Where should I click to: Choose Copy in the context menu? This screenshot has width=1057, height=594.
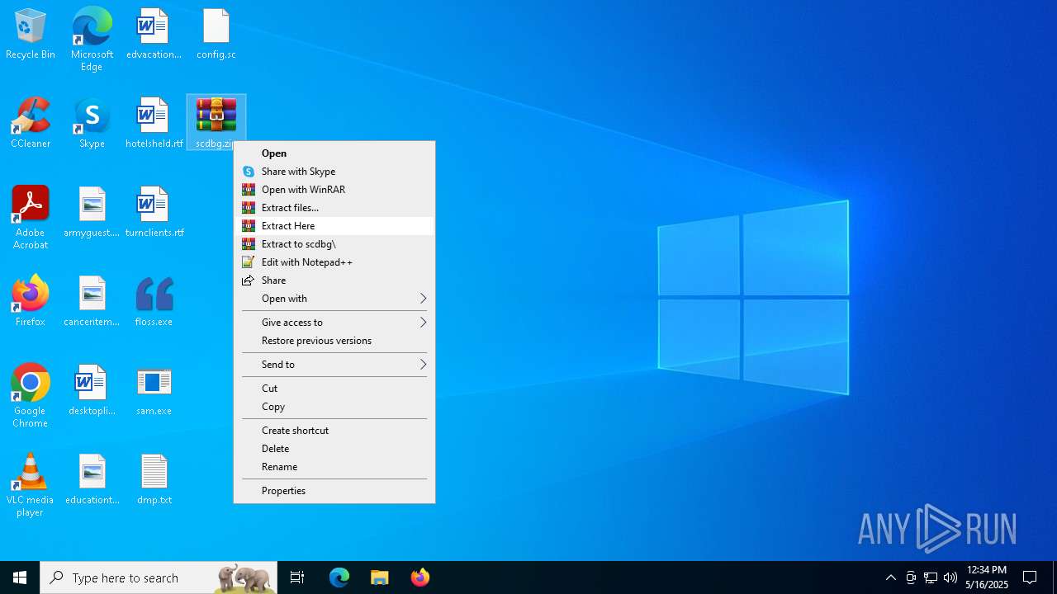pos(334,407)
